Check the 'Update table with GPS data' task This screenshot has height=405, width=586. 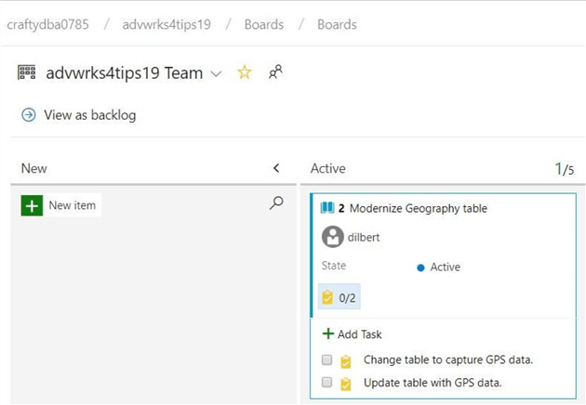coord(326,383)
